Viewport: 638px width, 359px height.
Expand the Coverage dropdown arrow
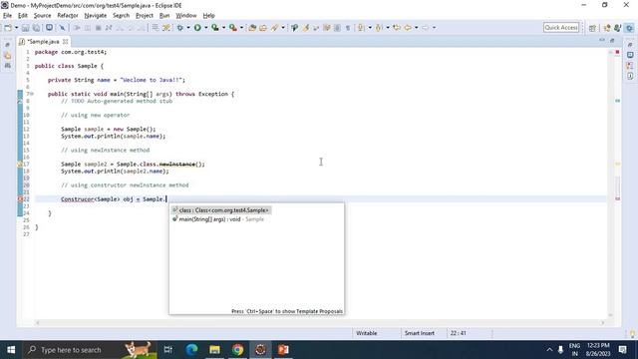click(223, 28)
